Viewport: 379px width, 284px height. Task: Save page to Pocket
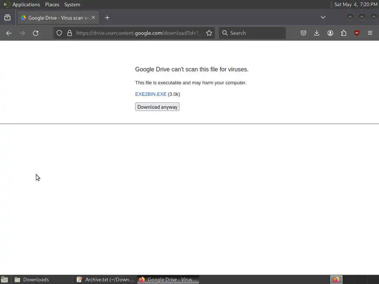click(x=303, y=33)
